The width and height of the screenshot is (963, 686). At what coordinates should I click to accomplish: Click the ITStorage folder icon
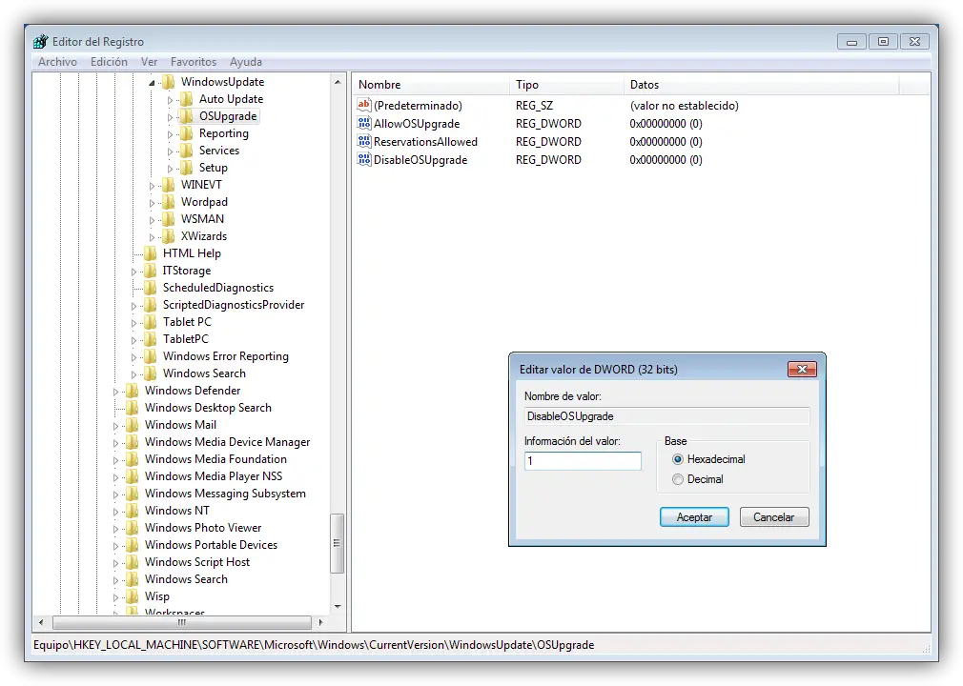pyautogui.click(x=150, y=271)
